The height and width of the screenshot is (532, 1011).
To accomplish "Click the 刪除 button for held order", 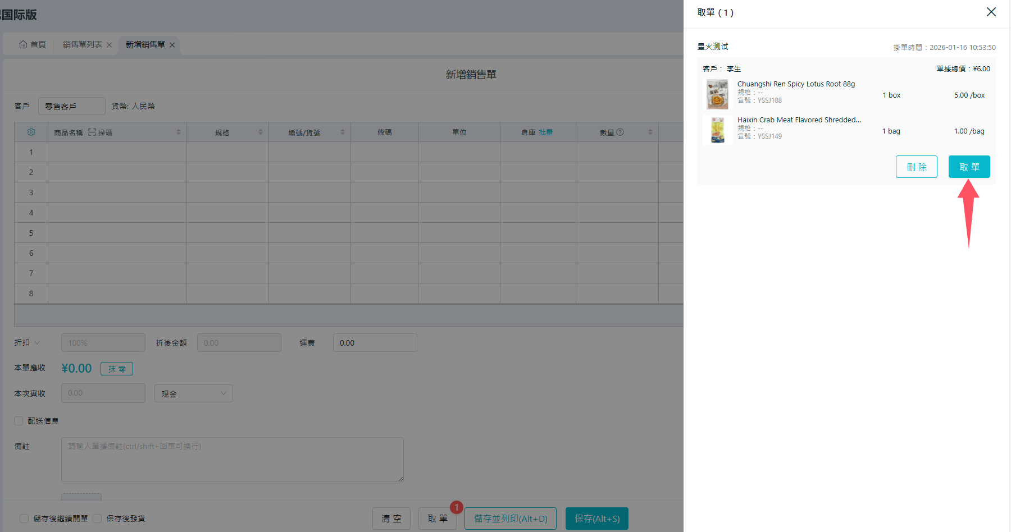I will tap(916, 167).
